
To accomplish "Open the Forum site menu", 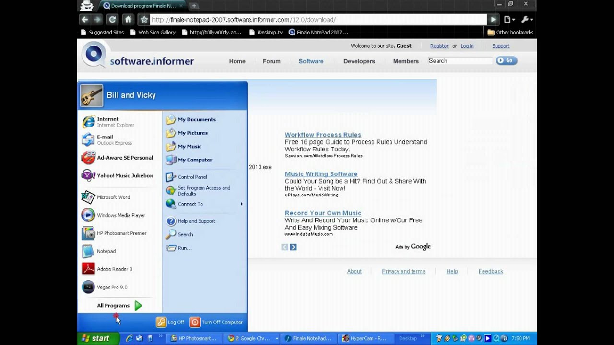I will 272,61.
